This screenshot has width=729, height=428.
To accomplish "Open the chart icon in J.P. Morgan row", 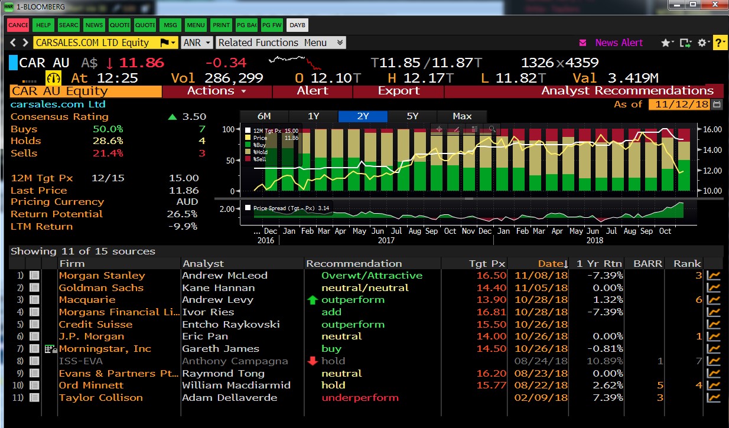I will point(714,336).
